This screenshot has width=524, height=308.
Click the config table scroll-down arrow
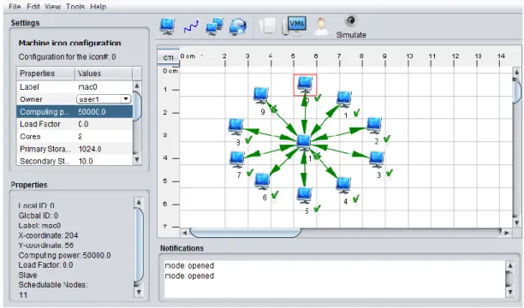pyautogui.click(x=137, y=160)
